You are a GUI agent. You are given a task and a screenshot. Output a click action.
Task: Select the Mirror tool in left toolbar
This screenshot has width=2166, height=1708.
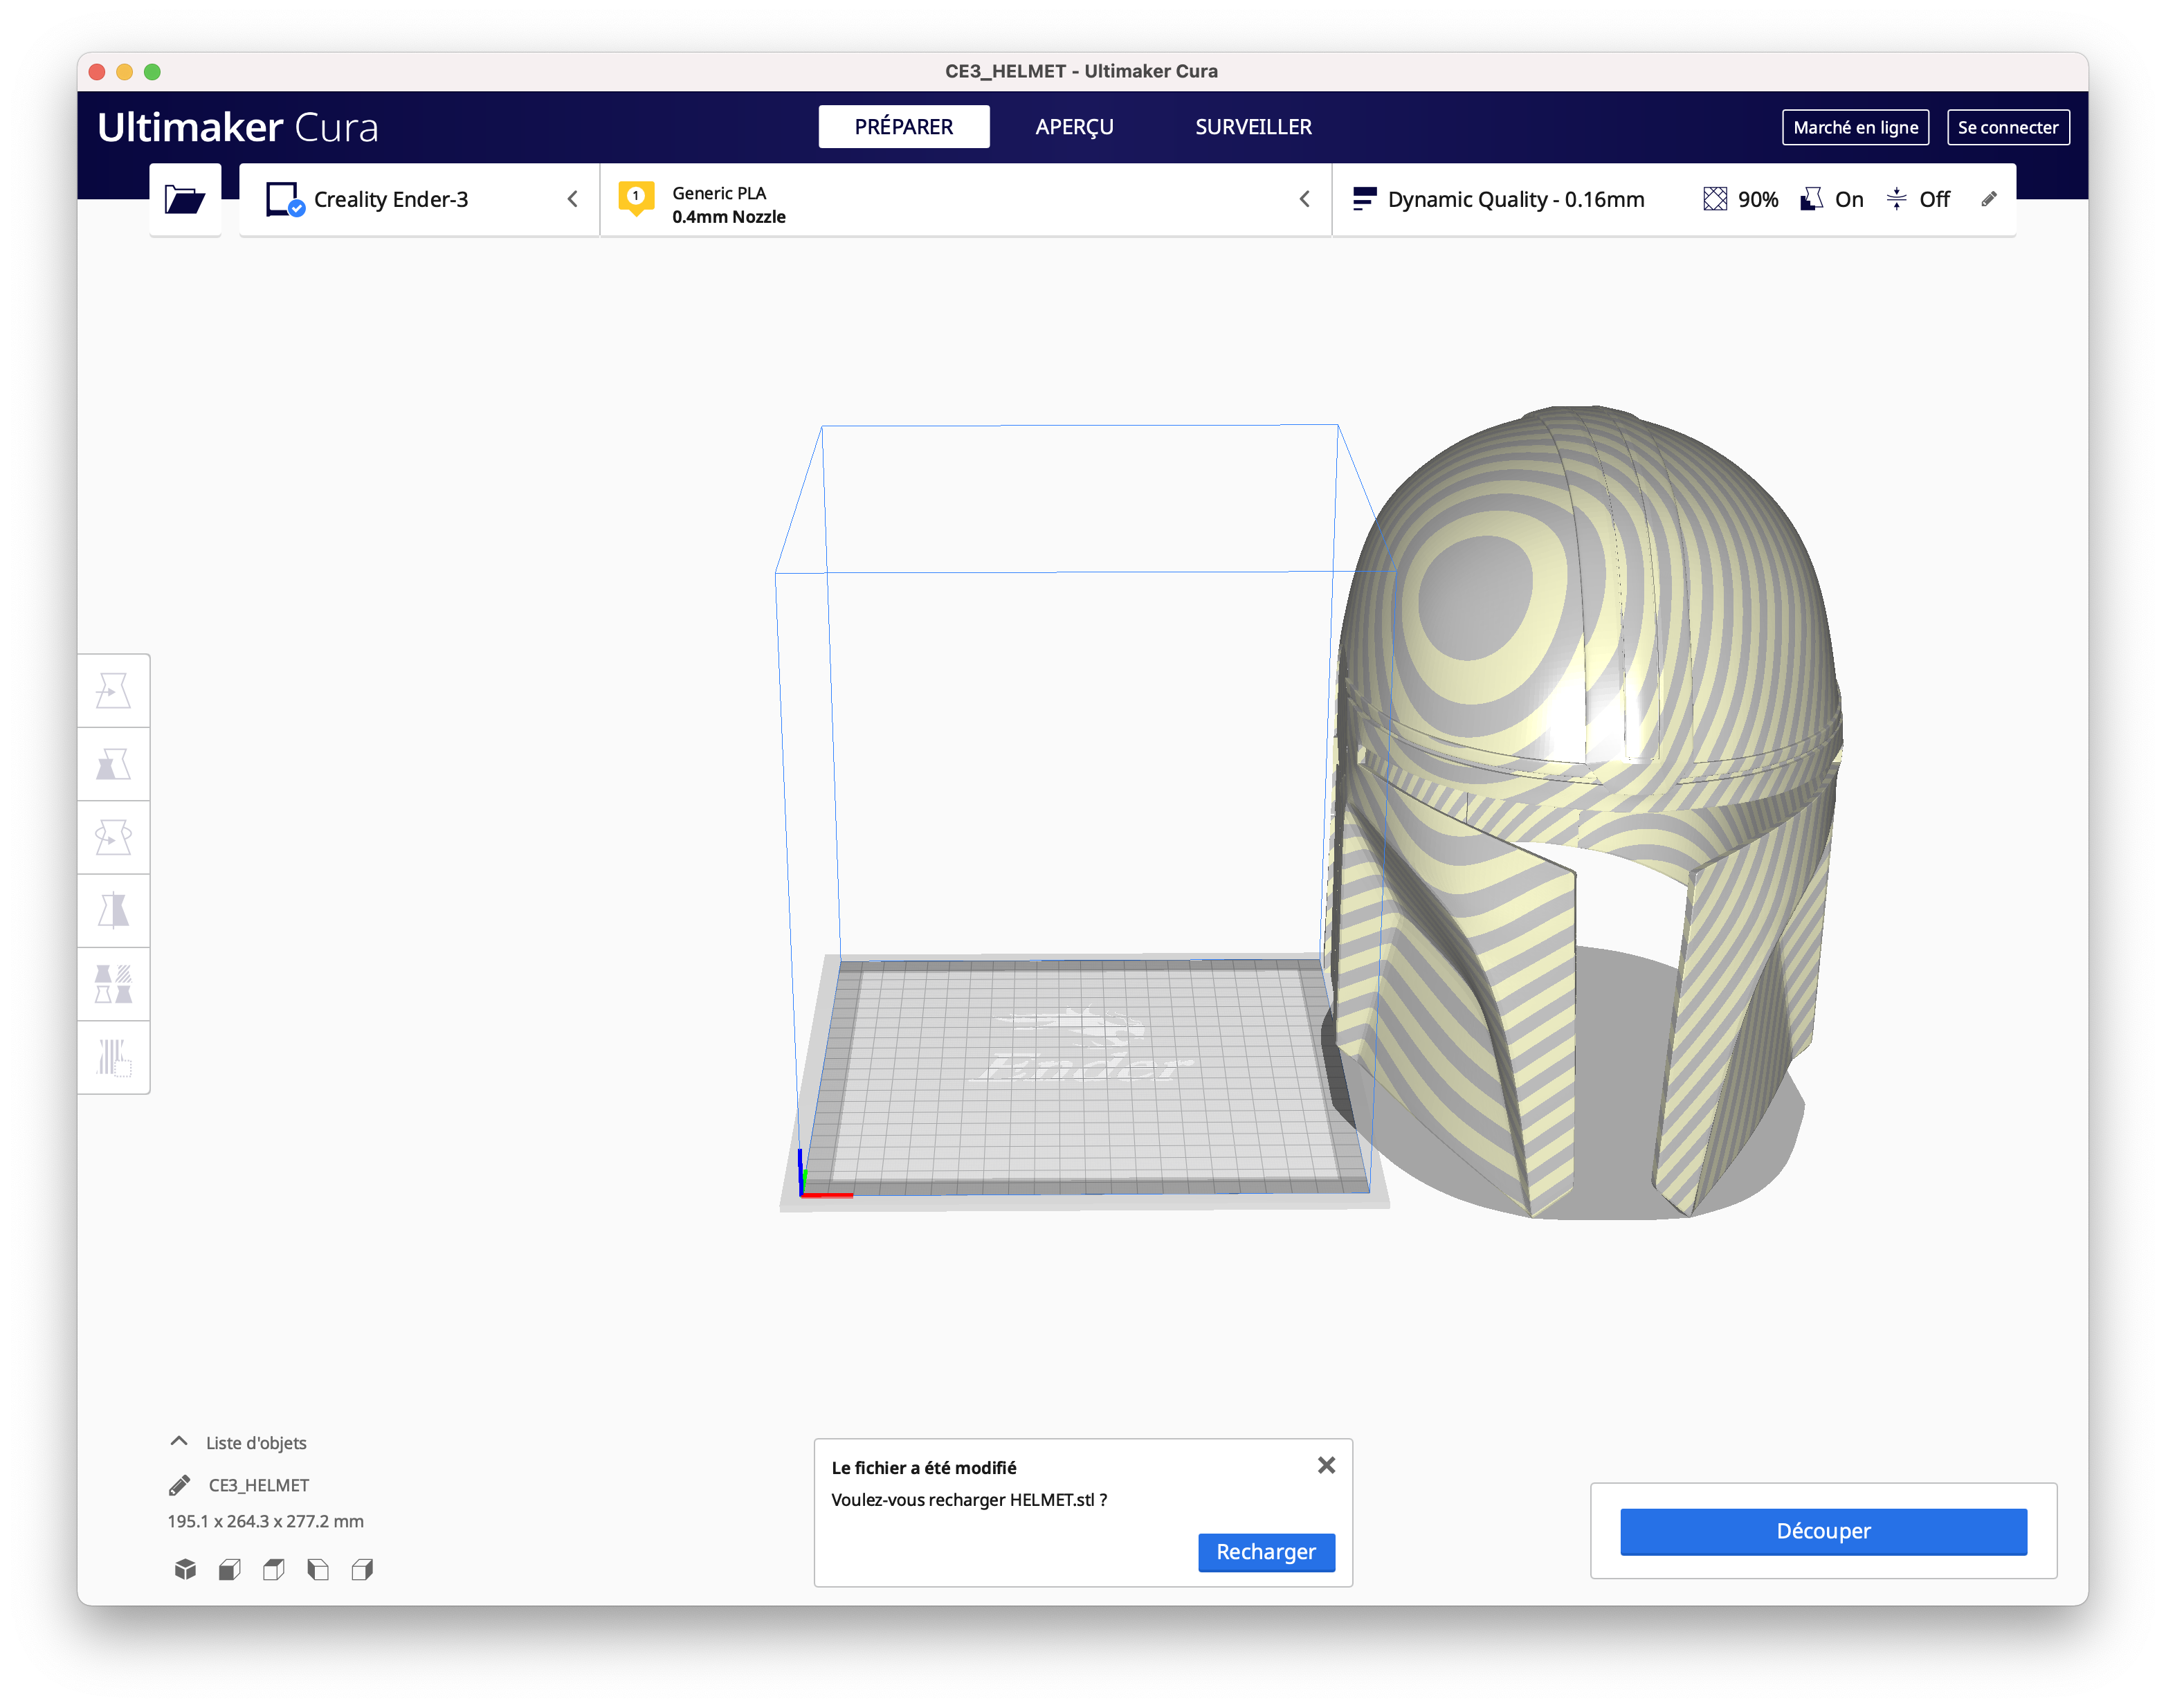tap(114, 911)
